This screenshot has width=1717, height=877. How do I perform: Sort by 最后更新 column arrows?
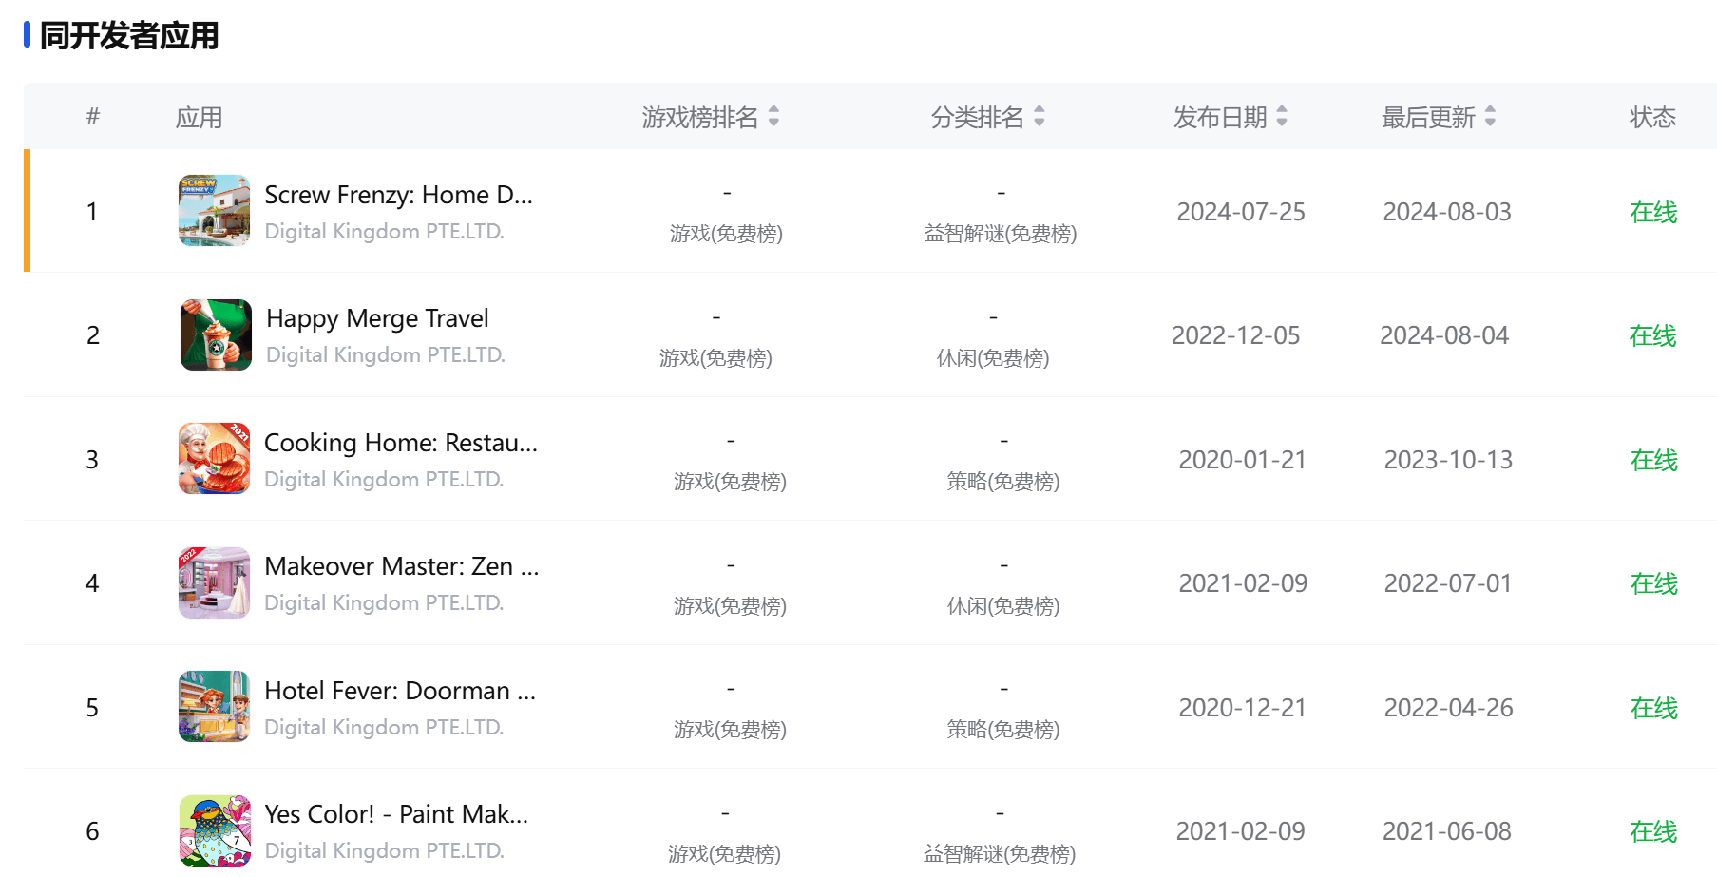pos(1490,116)
